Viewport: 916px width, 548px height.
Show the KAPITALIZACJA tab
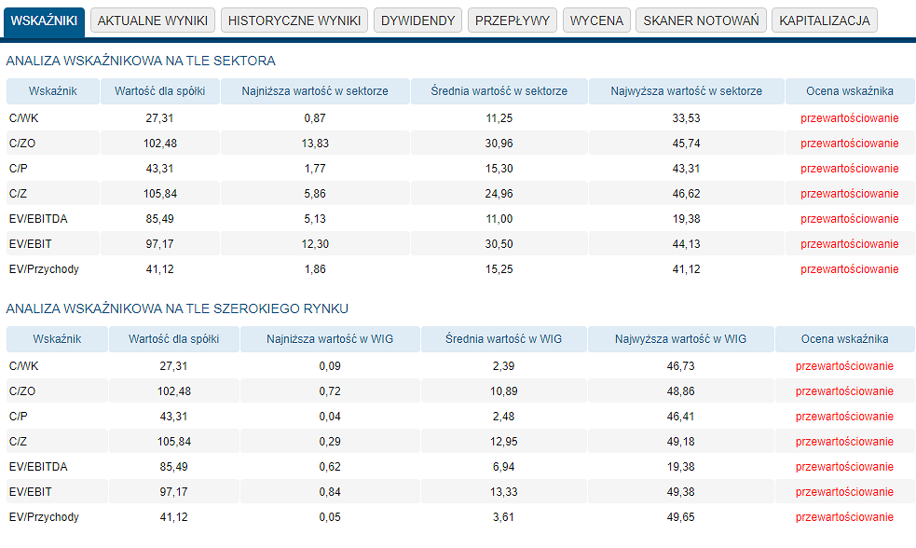click(824, 21)
